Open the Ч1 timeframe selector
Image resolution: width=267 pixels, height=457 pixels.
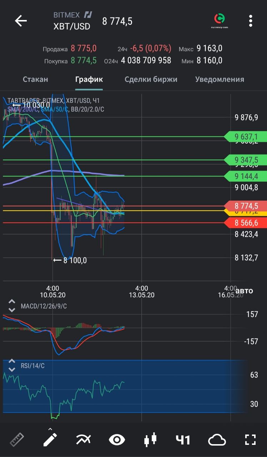tap(183, 440)
